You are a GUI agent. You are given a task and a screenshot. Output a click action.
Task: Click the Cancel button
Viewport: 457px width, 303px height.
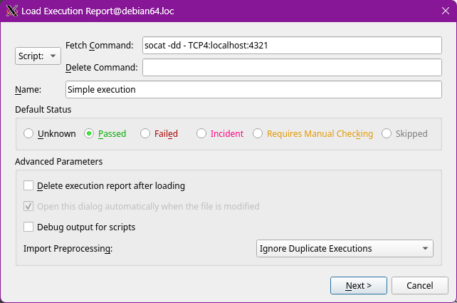pos(419,285)
